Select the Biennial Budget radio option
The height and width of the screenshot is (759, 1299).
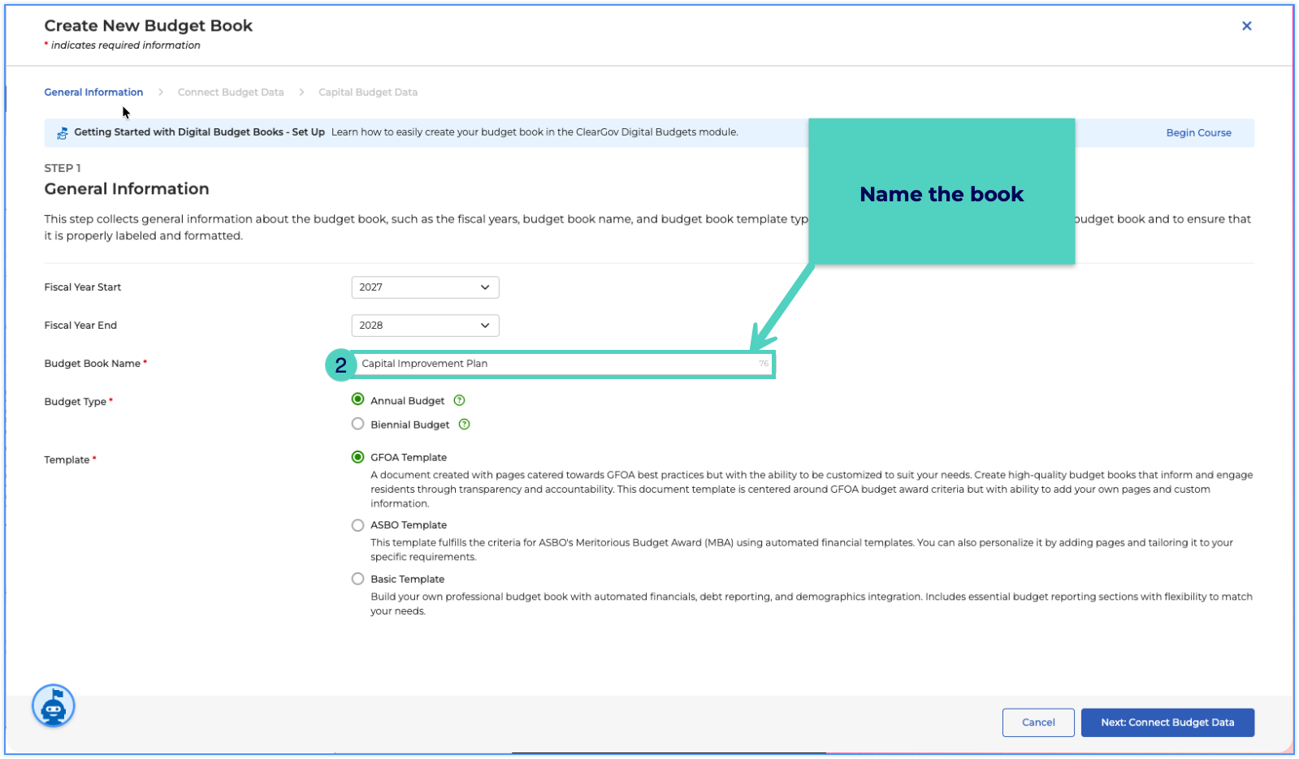click(x=357, y=424)
